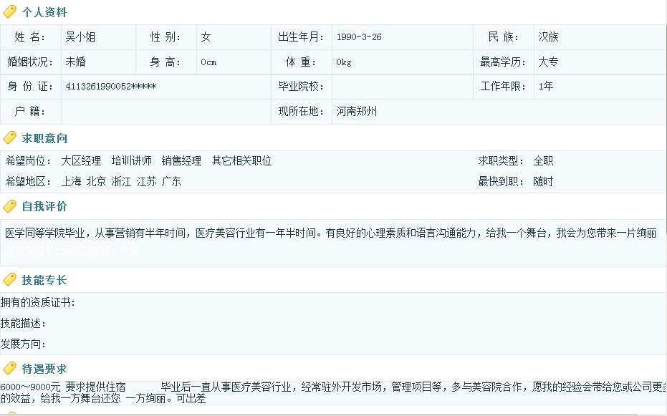Click the name value 吴小姐
This screenshot has width=667, height=416.
[80, 37]
